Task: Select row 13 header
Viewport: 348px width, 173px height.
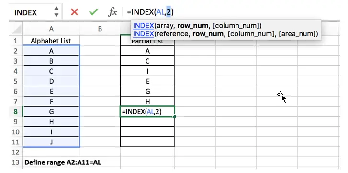Action: pyautogui.click(x=15, y=162)
